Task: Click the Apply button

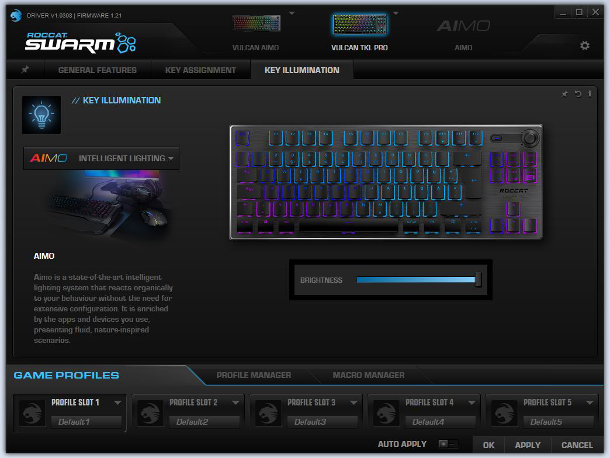Action: tap(527, 445)
